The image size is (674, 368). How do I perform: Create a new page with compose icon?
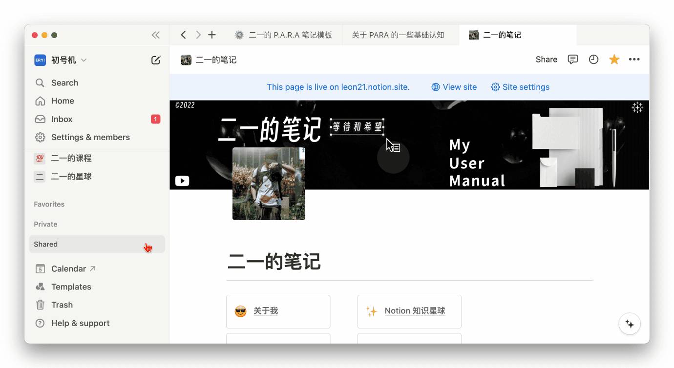click(x=156, y=60)
